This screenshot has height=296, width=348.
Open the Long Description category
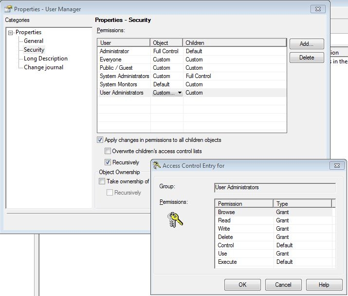coord(45,59)
